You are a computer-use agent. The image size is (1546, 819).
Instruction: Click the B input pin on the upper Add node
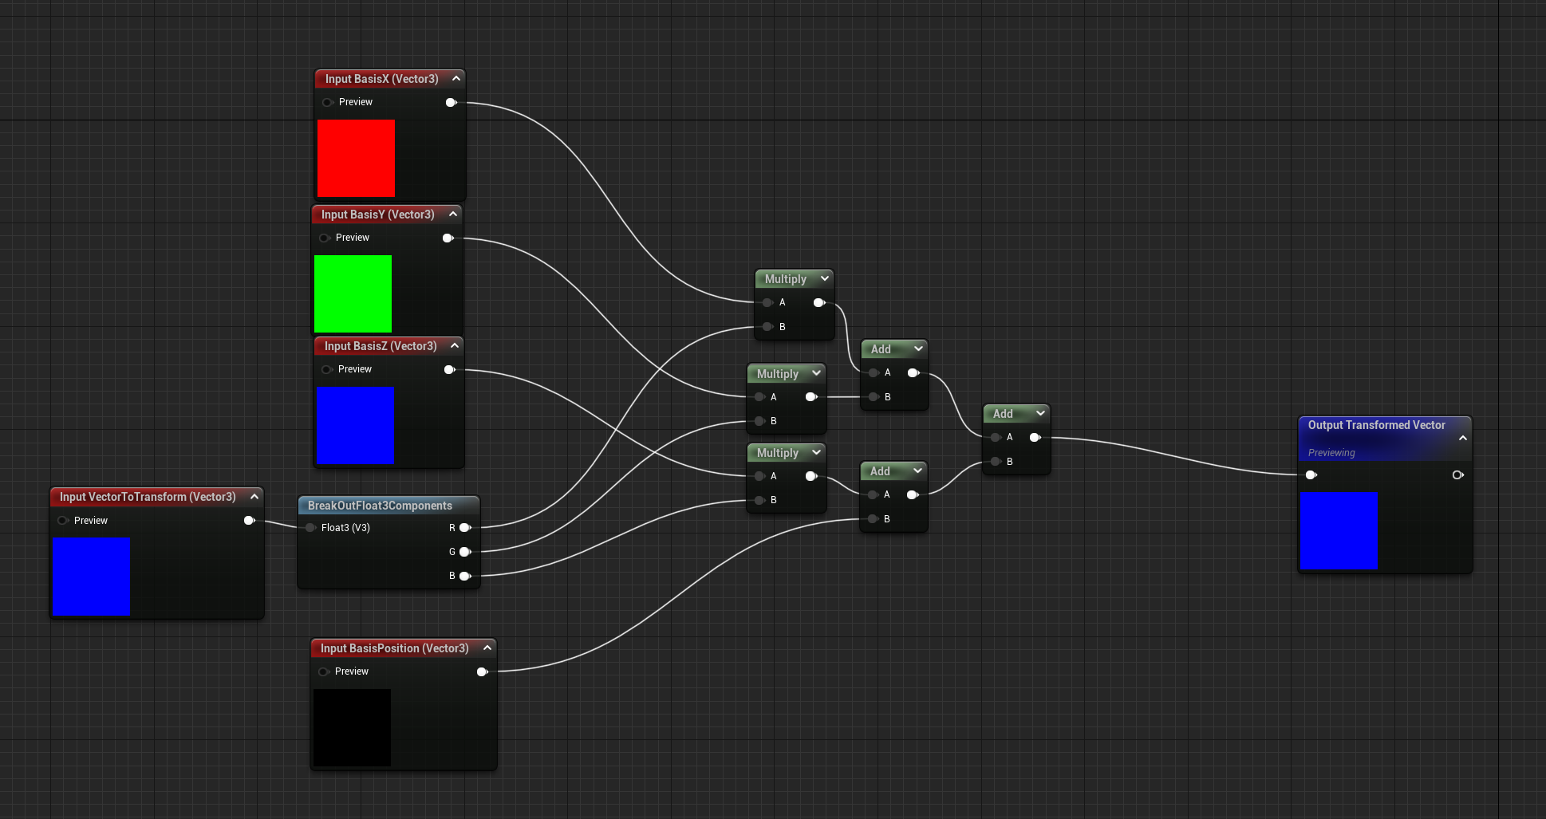873,396
